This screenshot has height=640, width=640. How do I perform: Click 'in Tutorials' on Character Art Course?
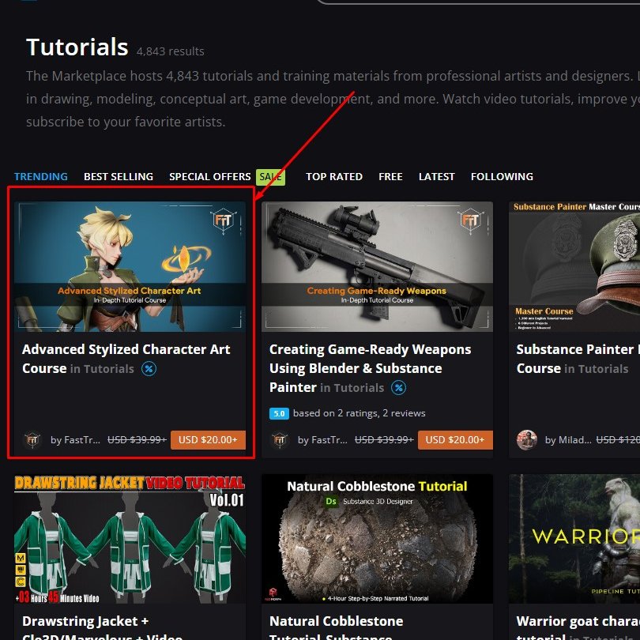[x=102, y=369]
